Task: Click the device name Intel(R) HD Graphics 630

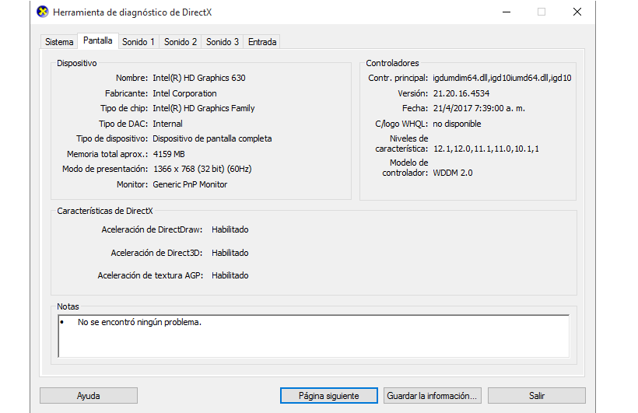Action: [x=199, y=78]
